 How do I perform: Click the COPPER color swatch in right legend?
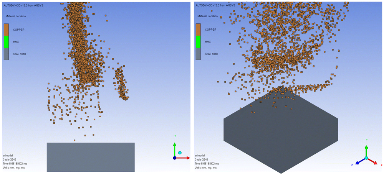tap(199, 30)
